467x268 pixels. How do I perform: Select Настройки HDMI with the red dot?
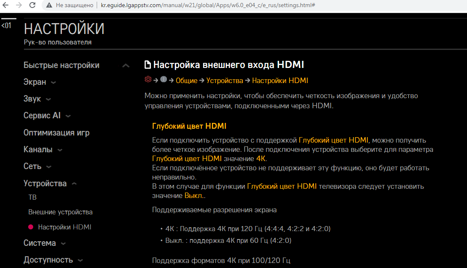pyautogui.click(x=64, y=227)
